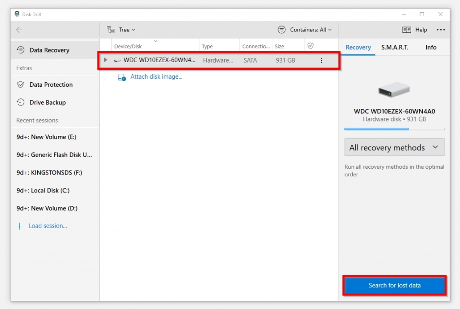
Task: Open the three-dot options menu
Action: pyautogui.click(x=441, y=29)
